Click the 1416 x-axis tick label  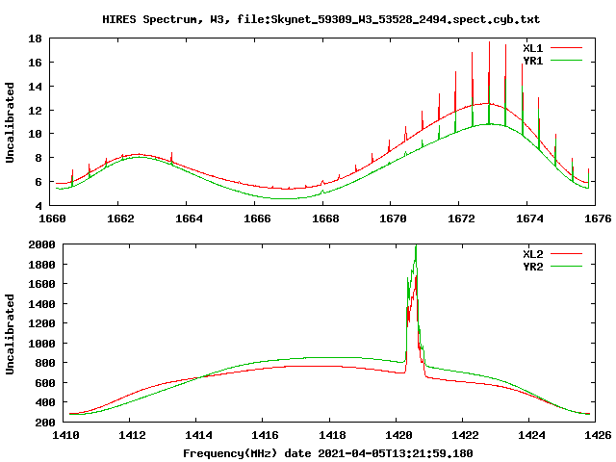[x=266, y=435]
